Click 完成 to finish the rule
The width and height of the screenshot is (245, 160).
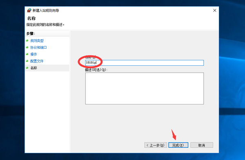(x=178, y=145)
